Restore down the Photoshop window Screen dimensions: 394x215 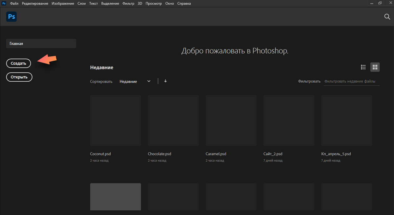[380, 3]
